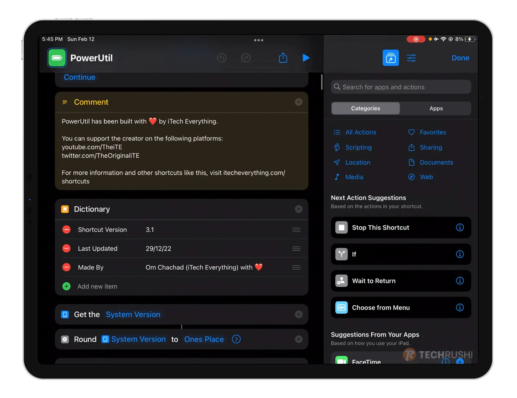Tap the screen recording indicator in status bar
517x398 pixels.
[416, 39]
